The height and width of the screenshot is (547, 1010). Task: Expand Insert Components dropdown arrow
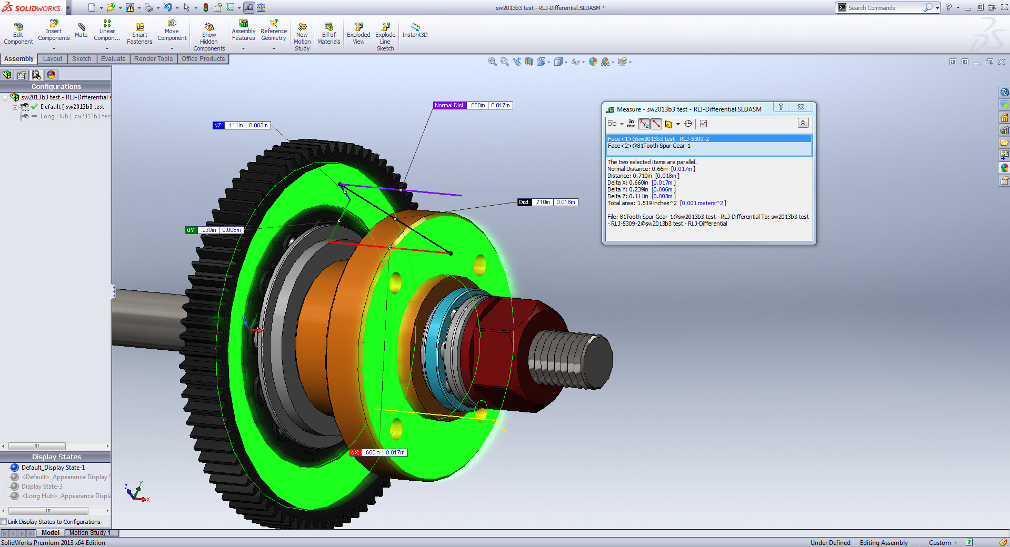(54, 48)
